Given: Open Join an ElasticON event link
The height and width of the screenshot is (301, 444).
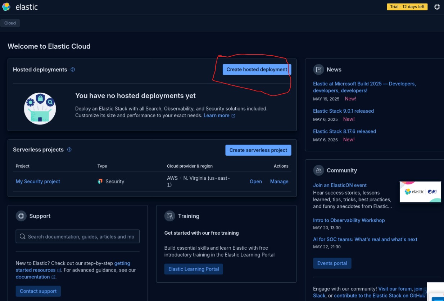Looking at the screenshot, I should pyautogui.click(x=340, y=185).
